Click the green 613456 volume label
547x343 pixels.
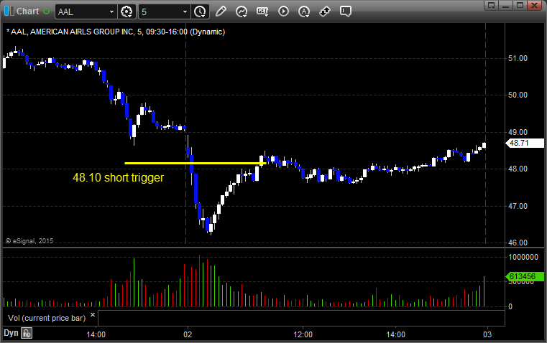[x=525, y=277]
